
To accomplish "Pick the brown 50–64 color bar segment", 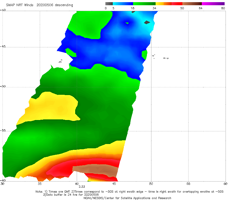I will (192, 4).
